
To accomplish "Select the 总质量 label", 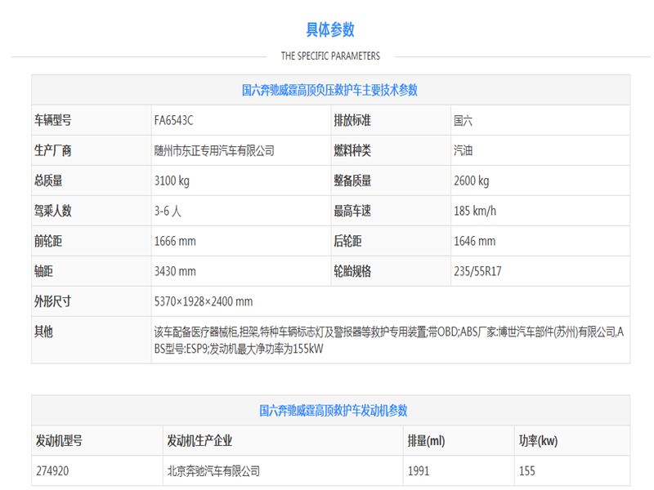I will pos(48,180).
